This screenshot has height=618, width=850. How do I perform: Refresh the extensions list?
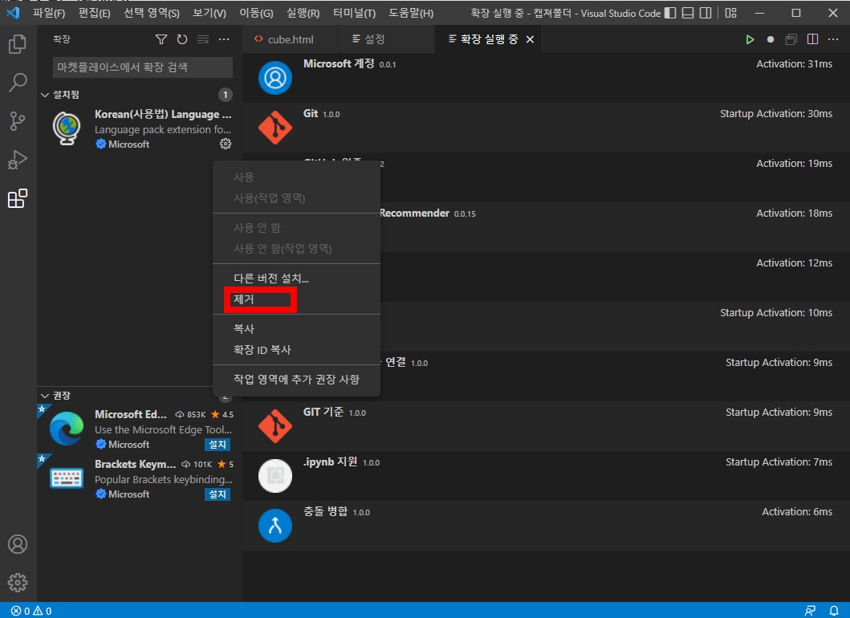(181, 39)
